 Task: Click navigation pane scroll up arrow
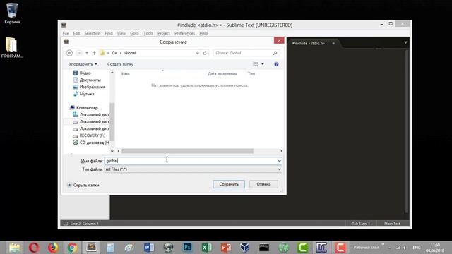click(x=112, y=73)
